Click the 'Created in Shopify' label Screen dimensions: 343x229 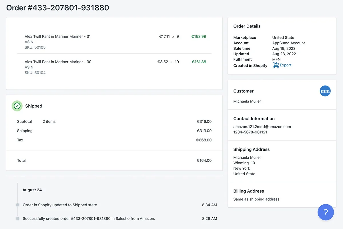pos(250,66)
